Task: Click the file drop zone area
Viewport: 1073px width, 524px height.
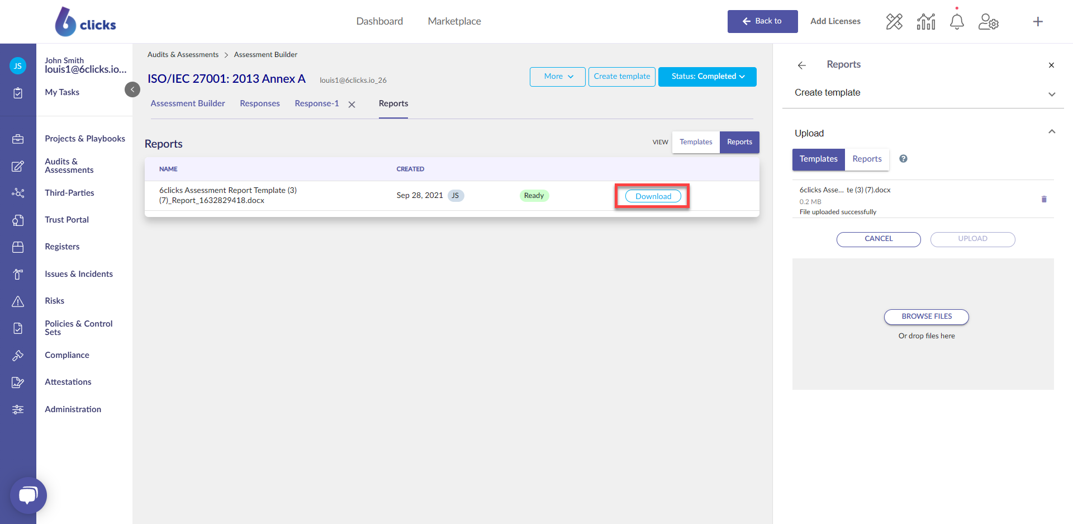Action: (x=923, y=324)
